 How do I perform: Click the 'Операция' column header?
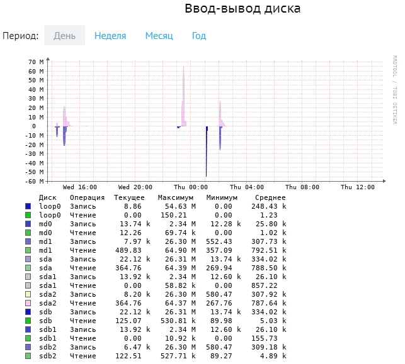click(87, 198)
